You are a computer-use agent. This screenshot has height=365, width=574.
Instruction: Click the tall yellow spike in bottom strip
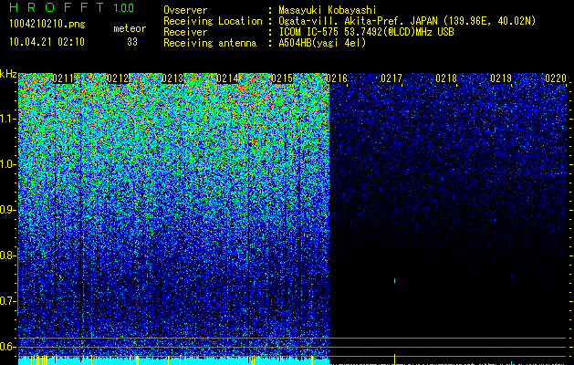[394, 359]
